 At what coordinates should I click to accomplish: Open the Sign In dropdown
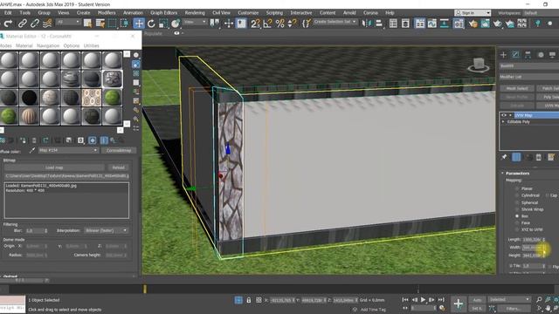tap(473, 13)
